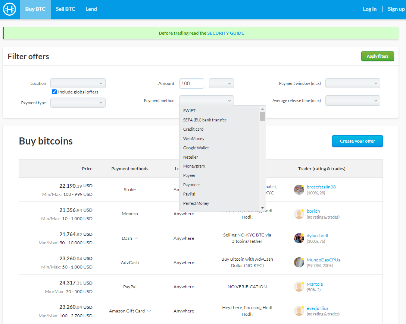
Task: Uncheck Include global offers checkbox
Action: (54, 92)
